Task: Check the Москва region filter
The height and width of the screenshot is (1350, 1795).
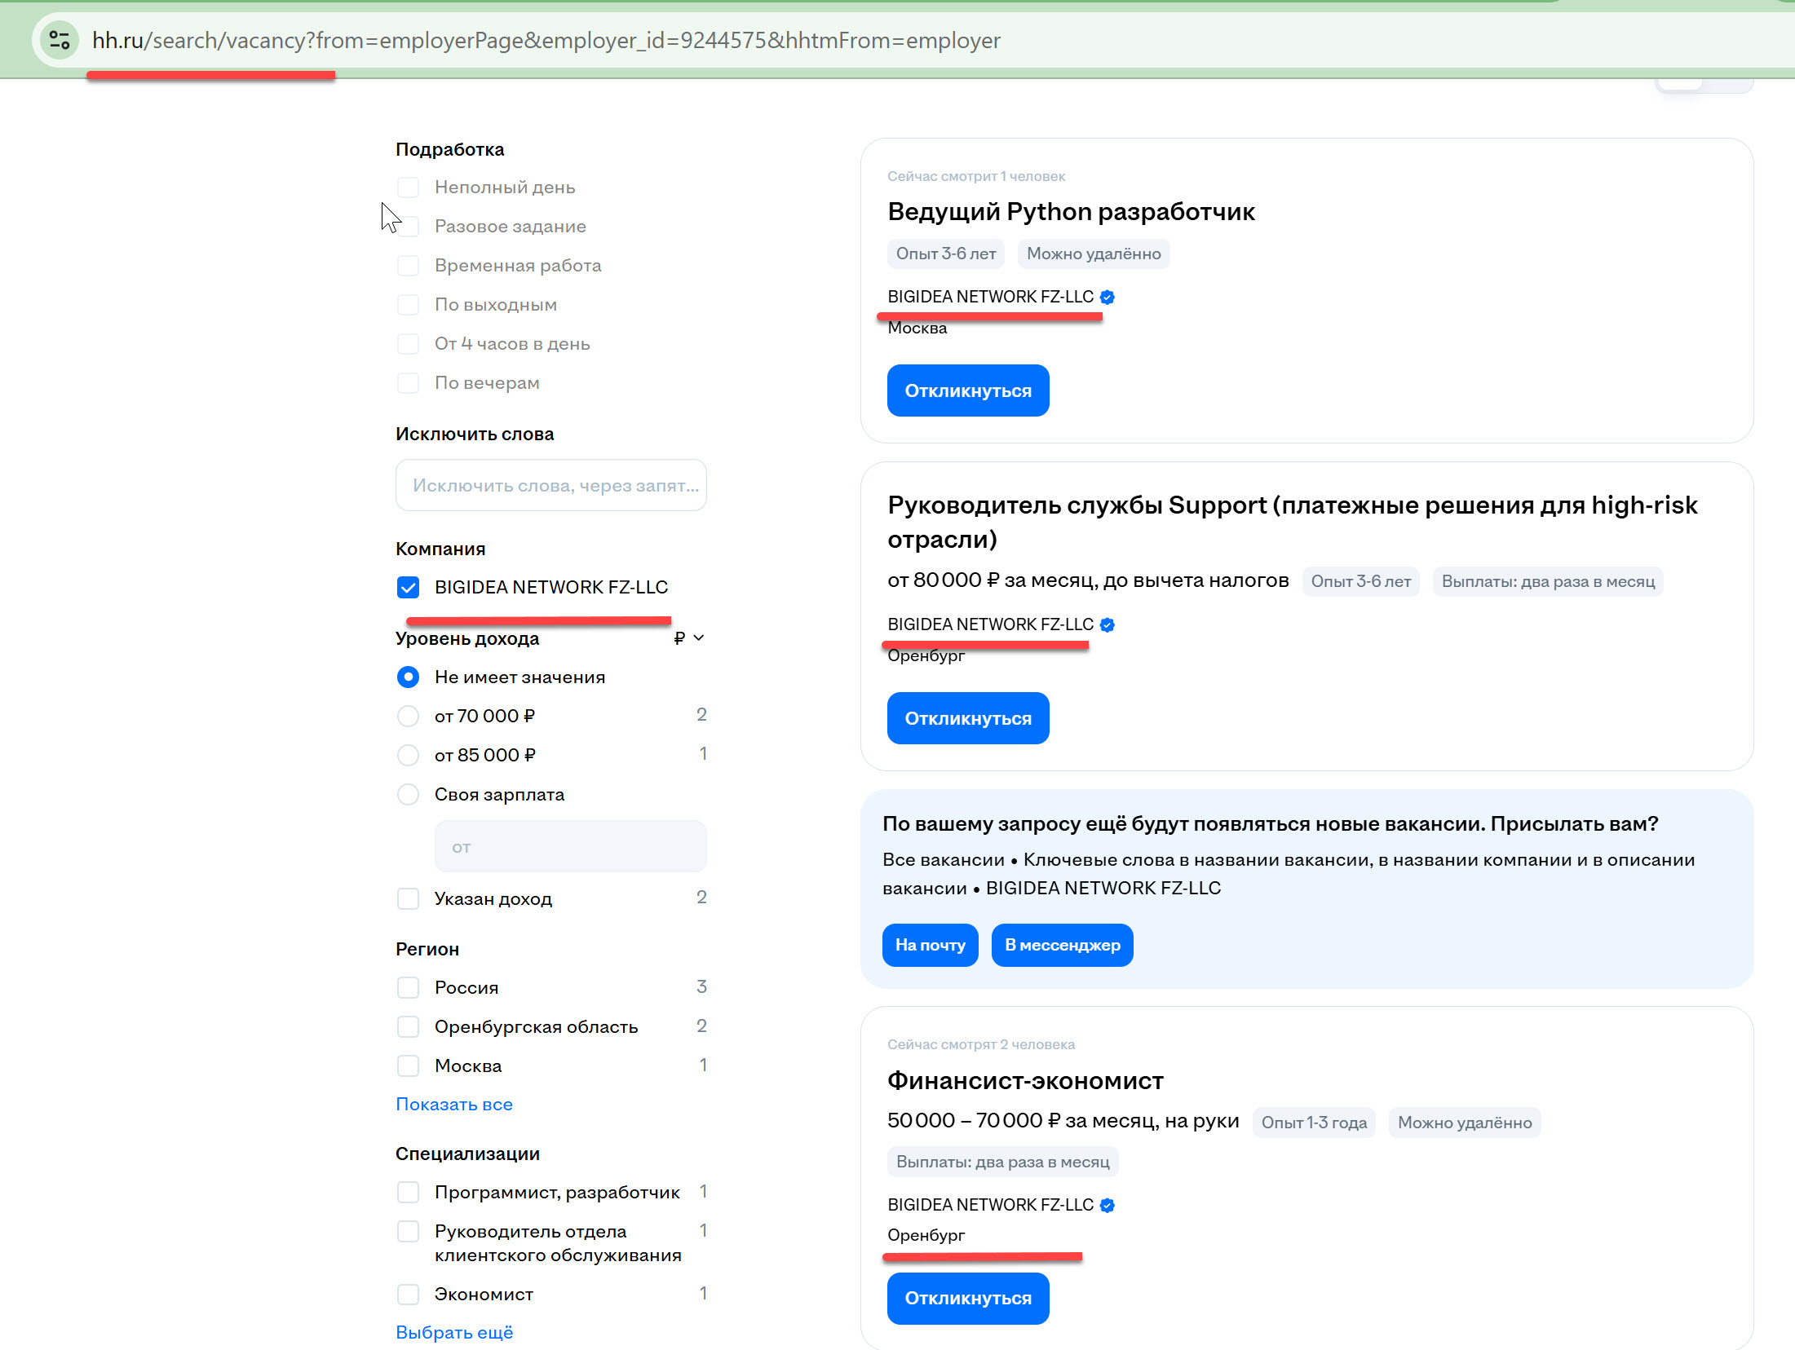Action: [408, 1066]
